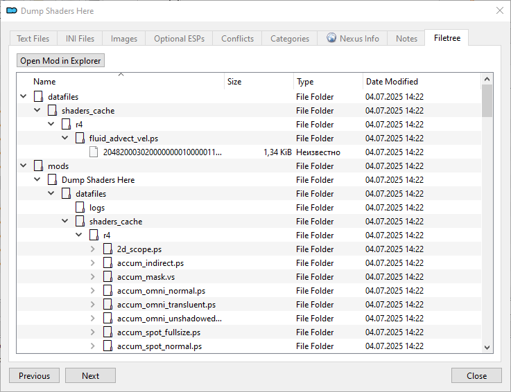511x392 pixels.
Task: Open the Notes tab
Action: (x=406, y=38)
